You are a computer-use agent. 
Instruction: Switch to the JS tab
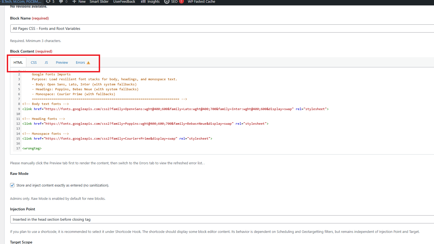pos(46,62)
